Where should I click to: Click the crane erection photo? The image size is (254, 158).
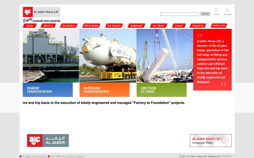(165, 56)
